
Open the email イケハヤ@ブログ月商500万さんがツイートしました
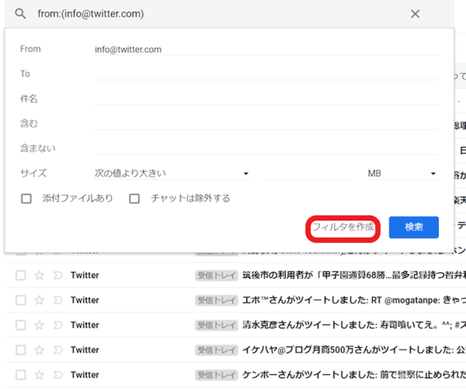pyautogui.click(x=353, y=349)
